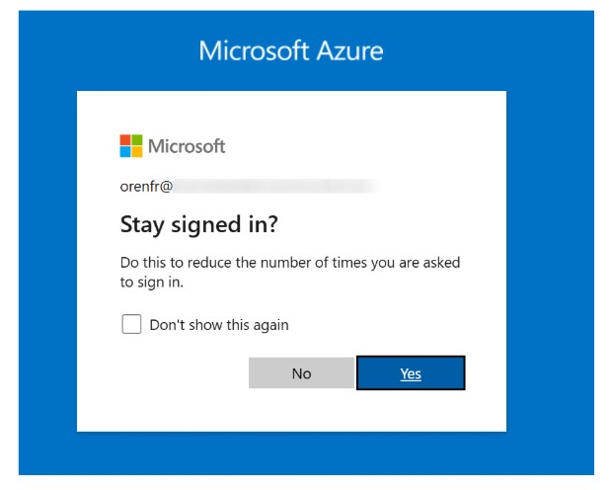Click the "to sign in." text line
This screenshot has height=490, width=611.
click(152, 282)
